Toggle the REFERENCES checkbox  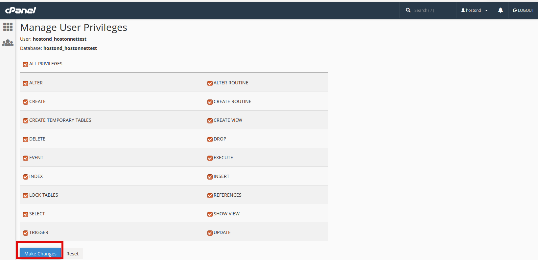[210, 195]
